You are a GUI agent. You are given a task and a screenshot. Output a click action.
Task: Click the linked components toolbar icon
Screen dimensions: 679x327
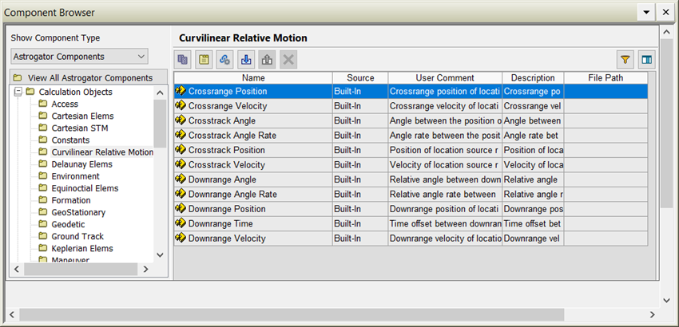(x=225, y=59)
